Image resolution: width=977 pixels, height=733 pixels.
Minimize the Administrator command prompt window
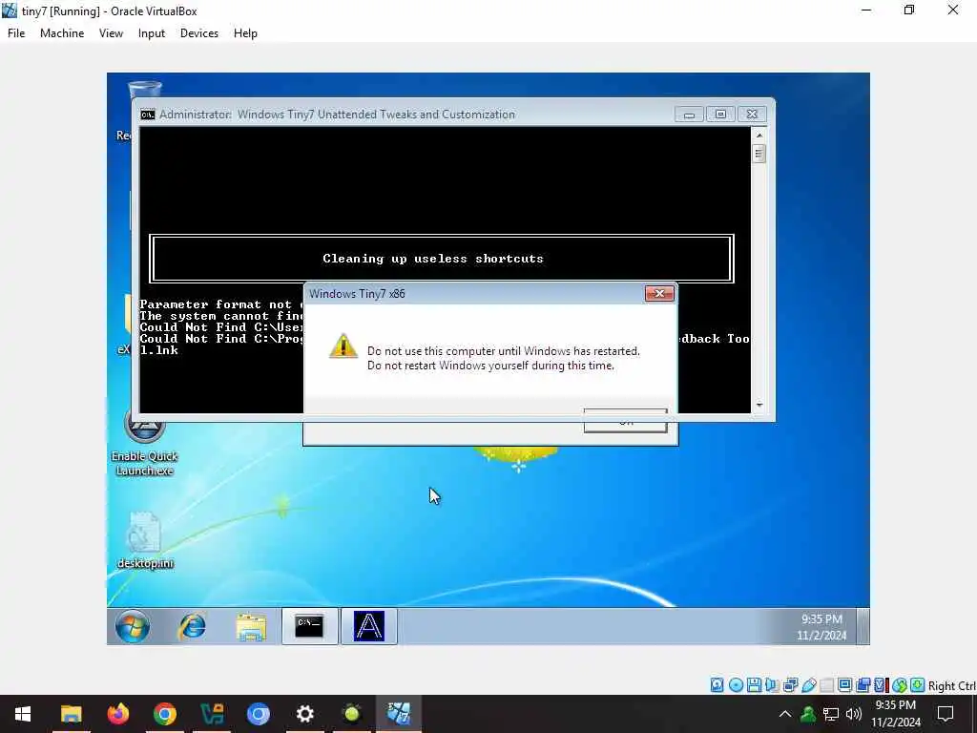tap(689, 115)
